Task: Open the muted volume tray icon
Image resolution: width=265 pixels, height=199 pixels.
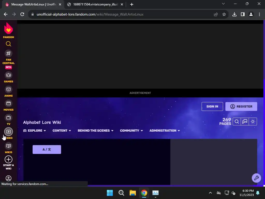Action: tap(234, 193)
